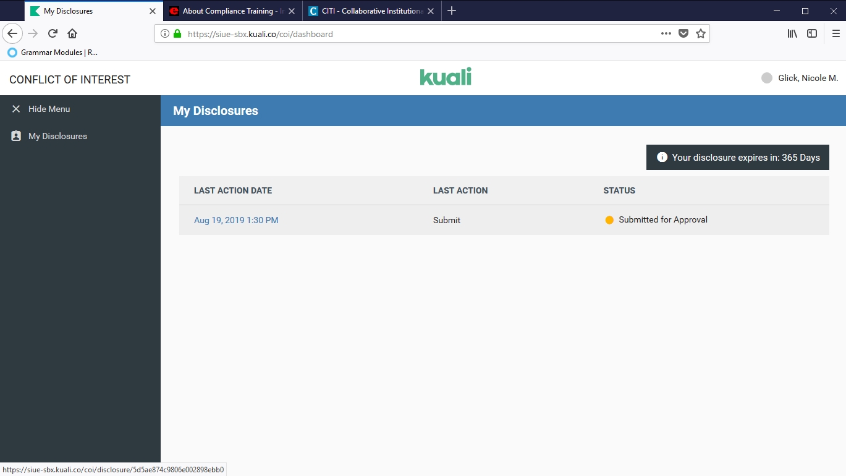Open a new browser tab
This screenshot has width=846, height=476.
(x=452, y=11)
